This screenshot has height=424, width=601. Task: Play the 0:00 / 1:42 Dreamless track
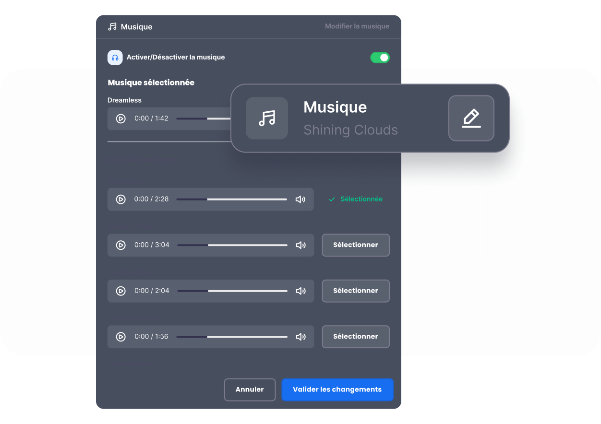(x=121, y=118)
